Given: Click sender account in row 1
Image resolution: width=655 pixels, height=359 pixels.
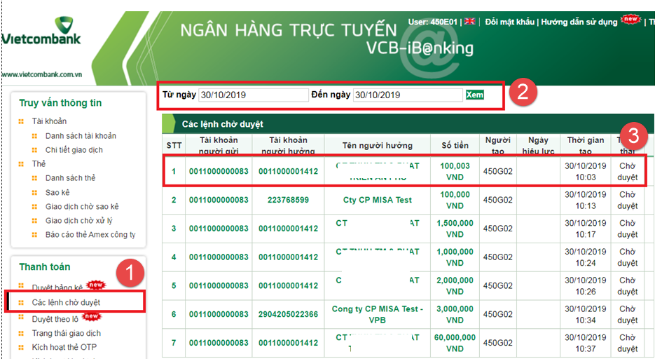Looking at the screenshot, I should [219, 171].
